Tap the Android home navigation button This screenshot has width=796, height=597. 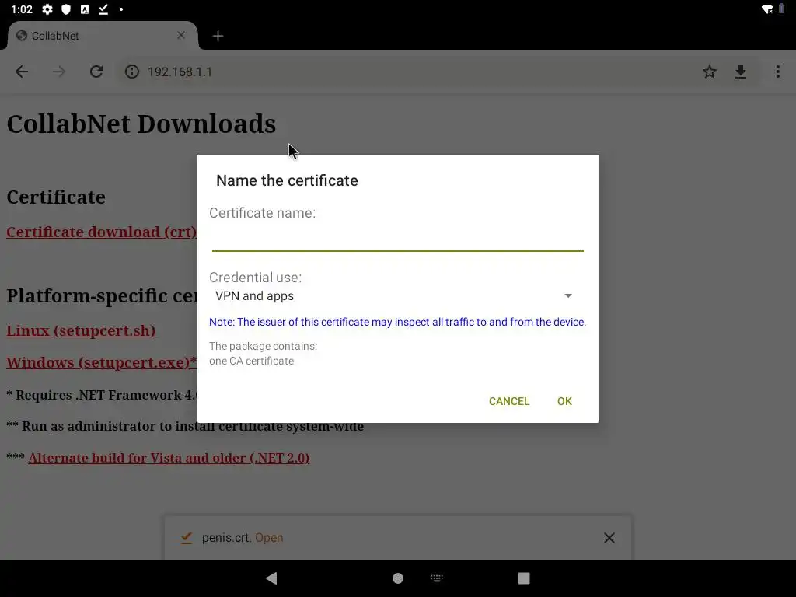398,578
